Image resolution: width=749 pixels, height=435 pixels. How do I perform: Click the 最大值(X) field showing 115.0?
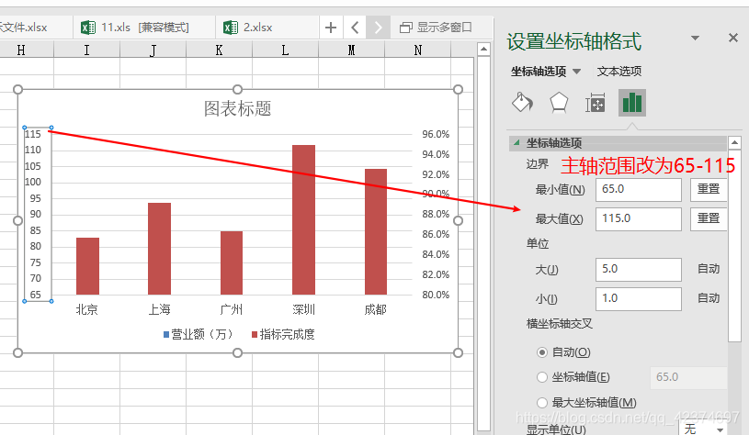638,219
